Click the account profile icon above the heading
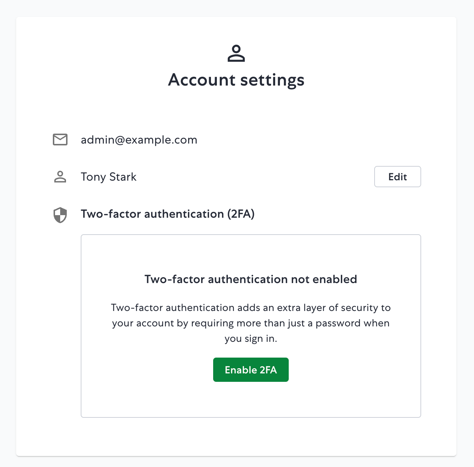 coord(236,54)
